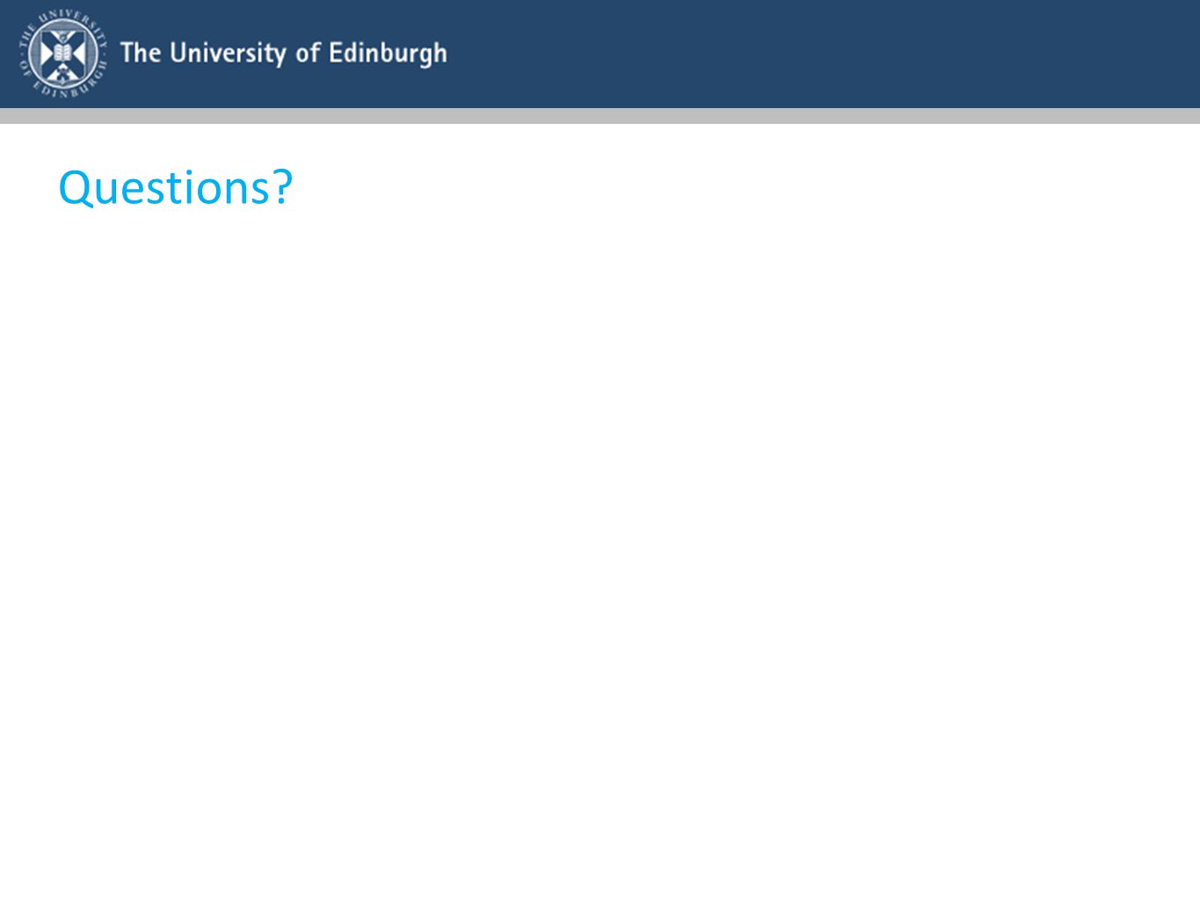
Task: Click the word 'of' in the header text
Action: point(308,53)
